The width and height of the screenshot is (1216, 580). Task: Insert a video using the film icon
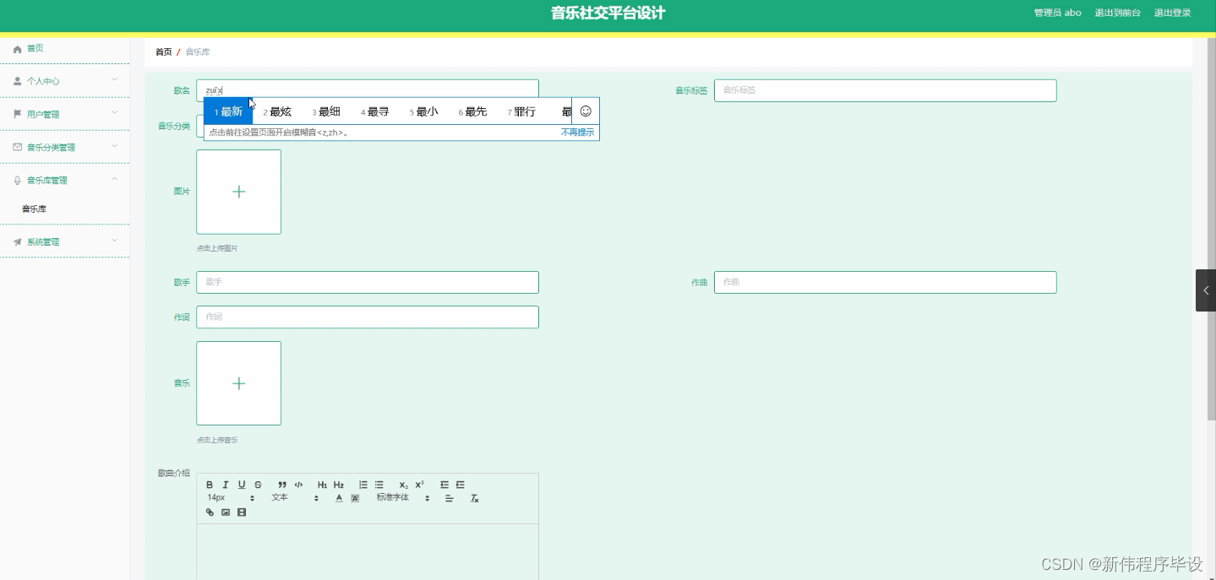pos(241,512)
